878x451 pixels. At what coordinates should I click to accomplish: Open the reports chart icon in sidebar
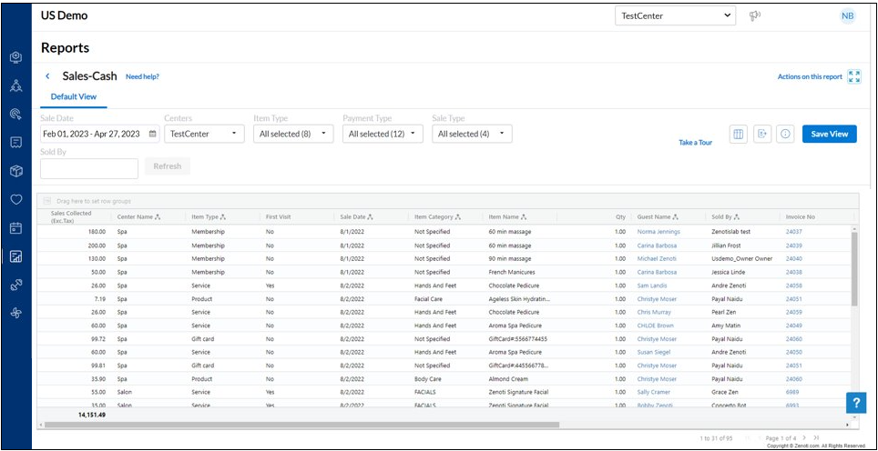tap(16, 256)
